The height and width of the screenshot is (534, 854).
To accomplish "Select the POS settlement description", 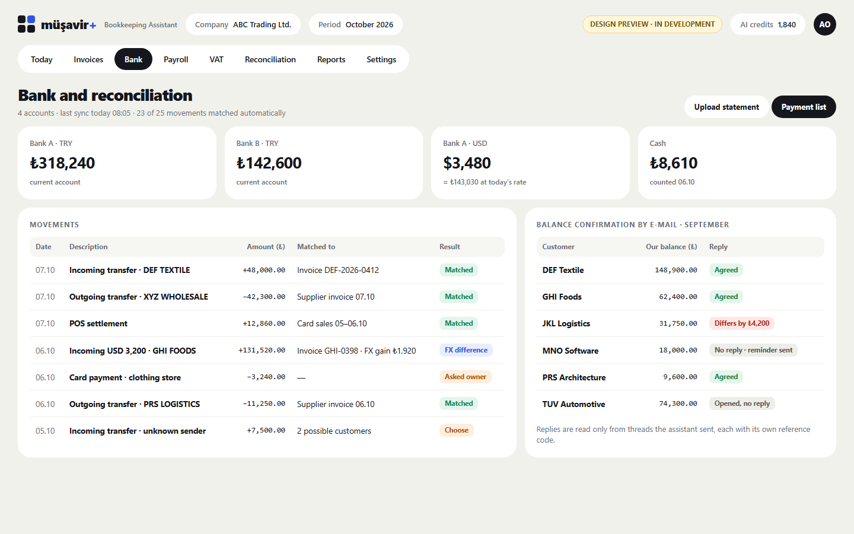I will 98,323.
